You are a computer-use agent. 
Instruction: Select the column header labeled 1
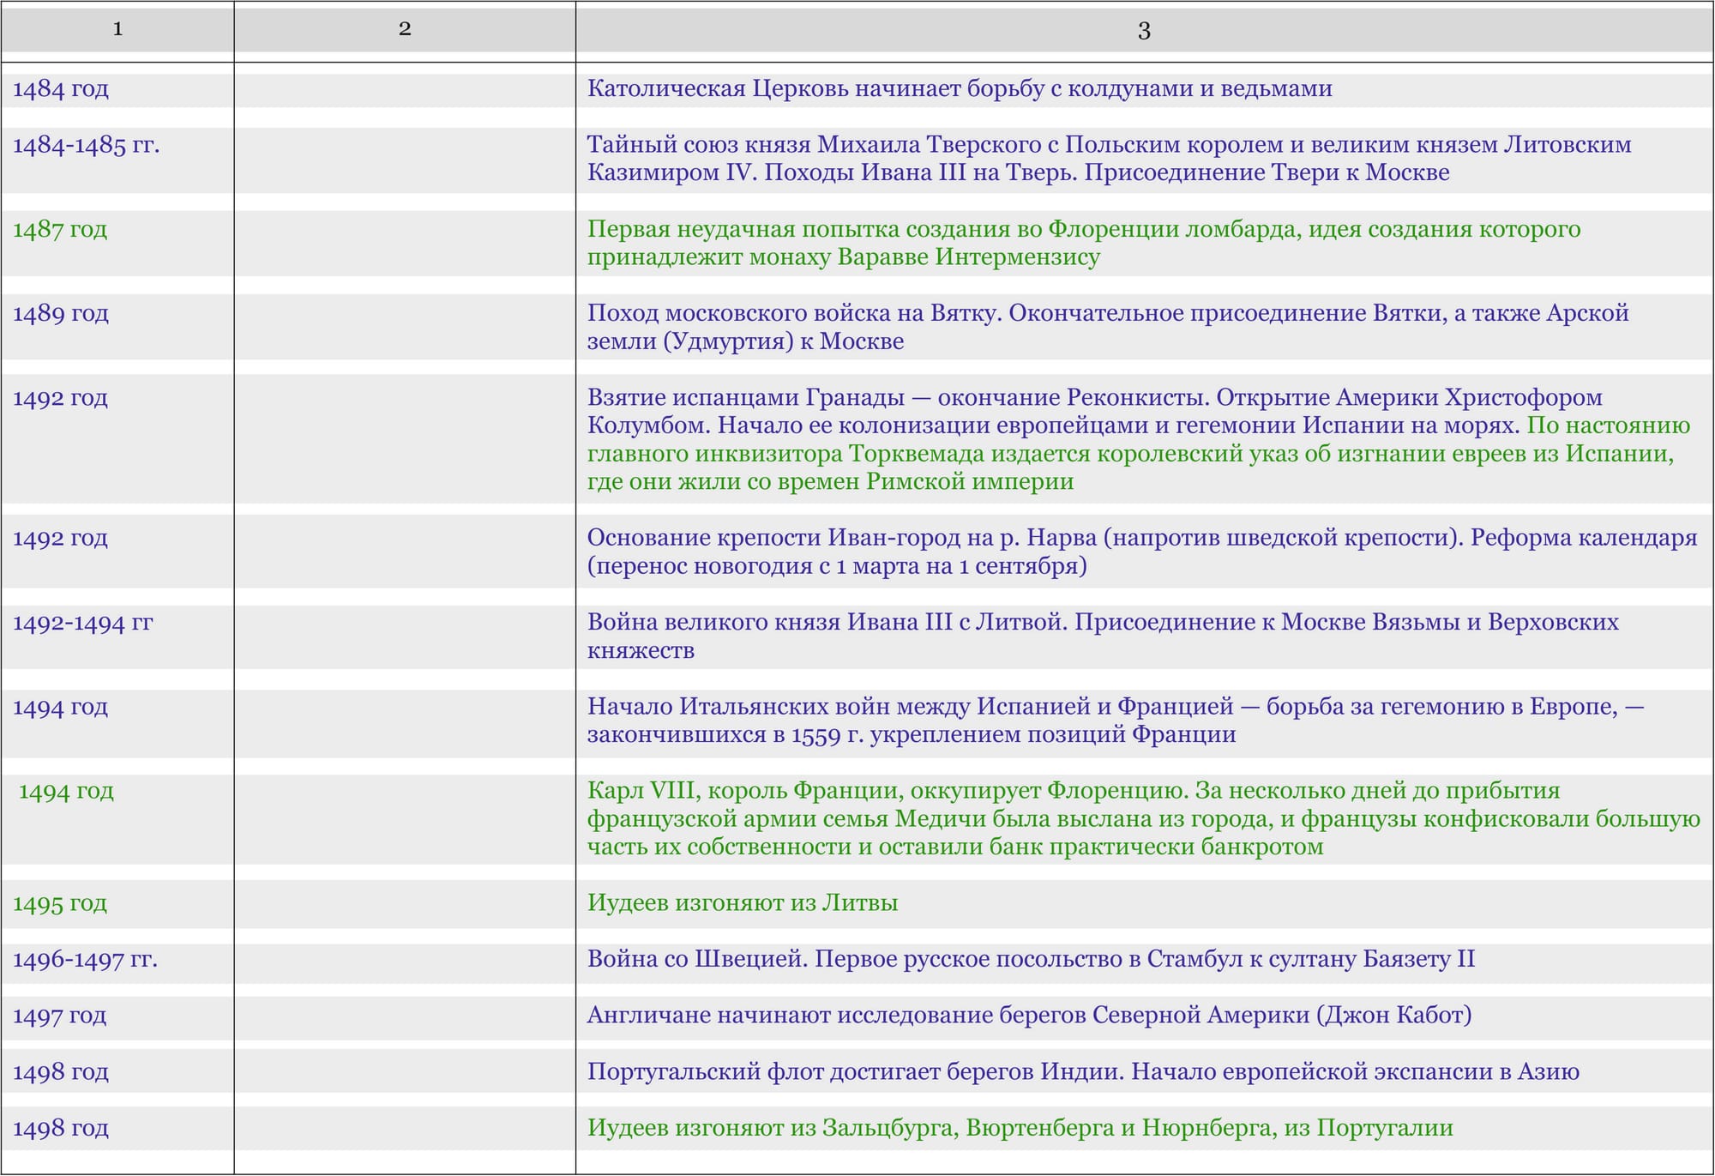click(x=117, y=29)
